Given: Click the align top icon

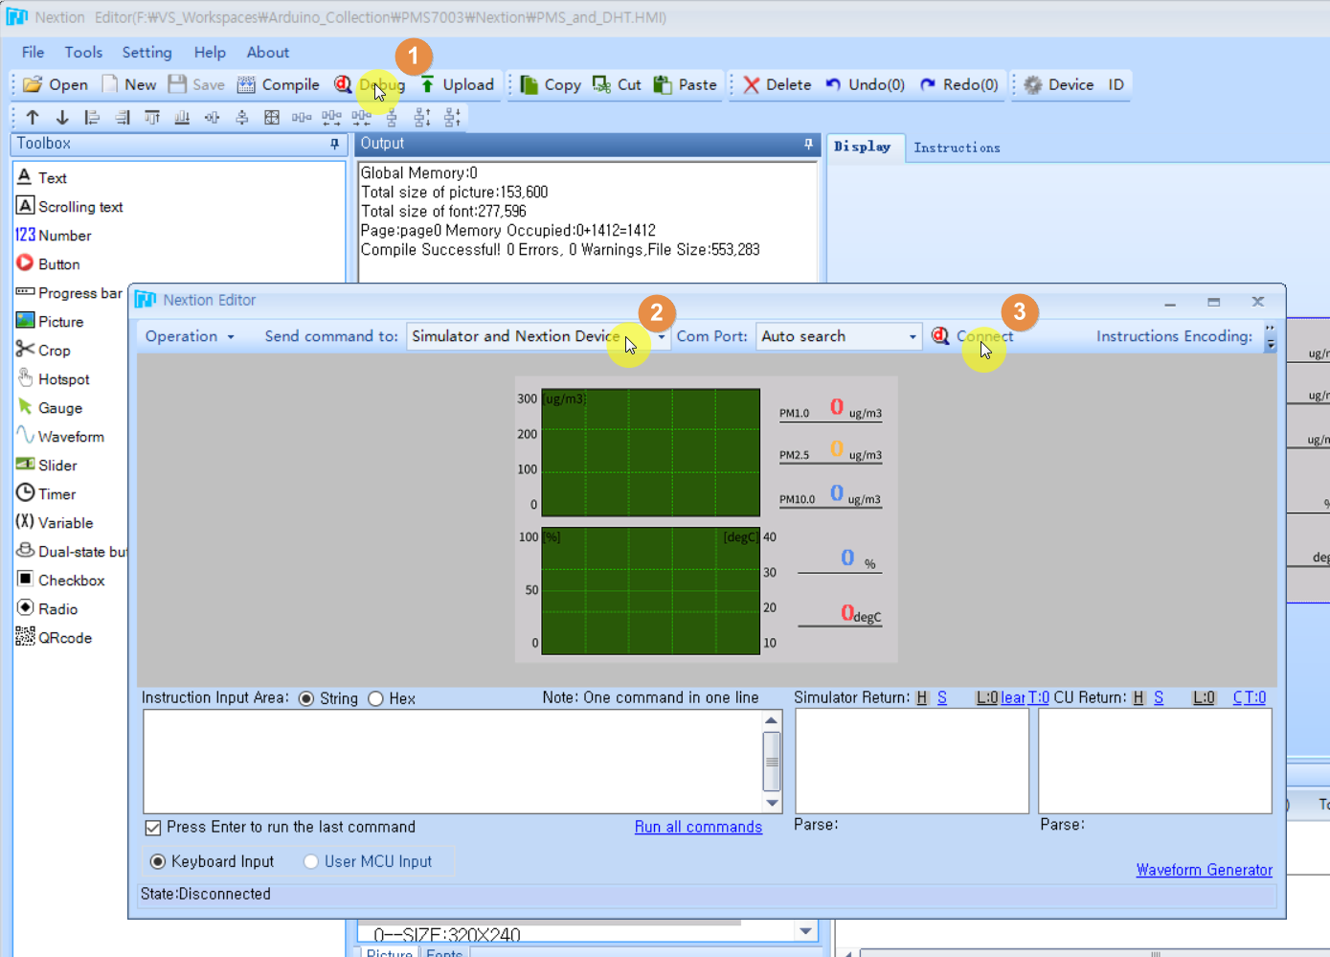Looking at the screenshot, I should pyautogui.click(x=152, y=117).
